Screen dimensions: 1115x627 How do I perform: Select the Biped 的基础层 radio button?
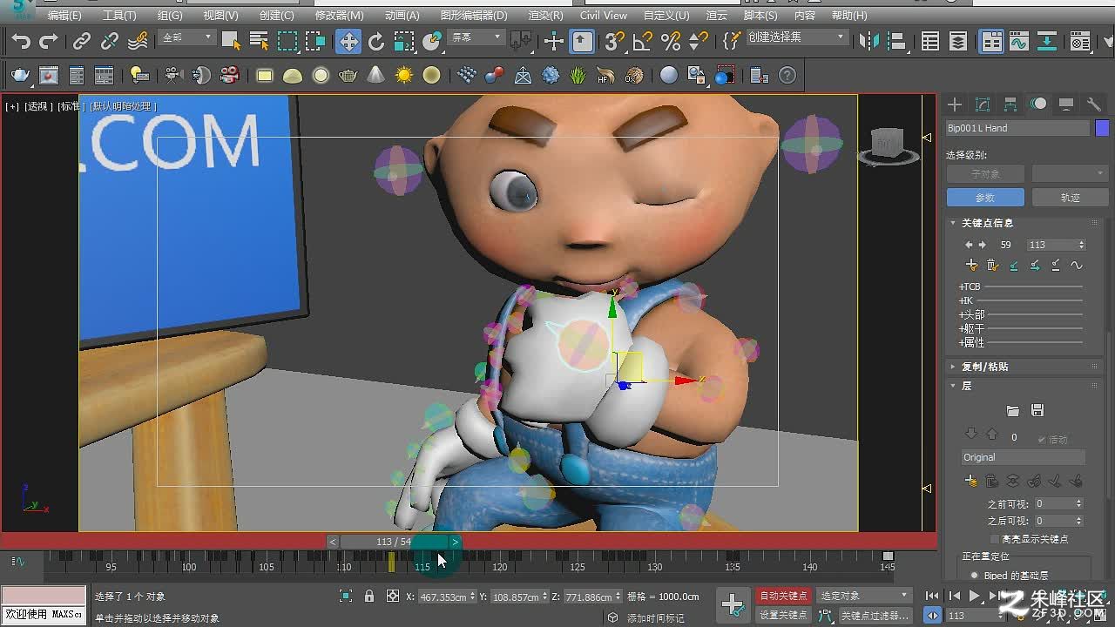[x=974, y=576]
